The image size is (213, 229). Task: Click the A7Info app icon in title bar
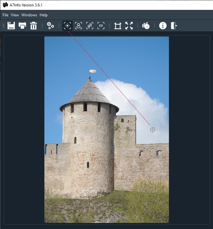(5, 5)
